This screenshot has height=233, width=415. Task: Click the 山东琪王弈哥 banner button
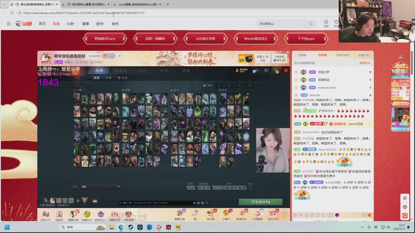[x=205, y=38]
